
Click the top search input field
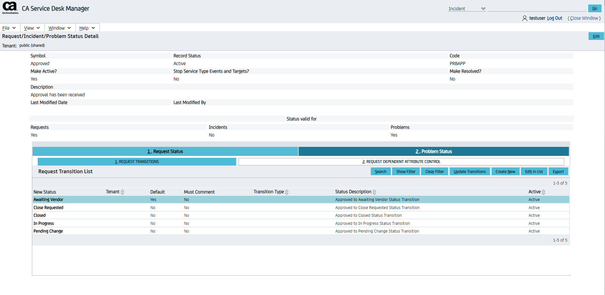click(x=537, y=8)
